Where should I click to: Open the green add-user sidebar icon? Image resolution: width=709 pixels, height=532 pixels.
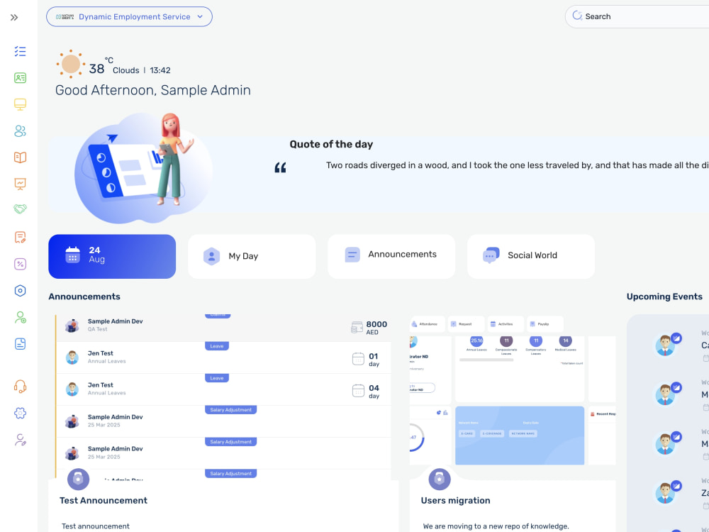[x=20, y=317]
